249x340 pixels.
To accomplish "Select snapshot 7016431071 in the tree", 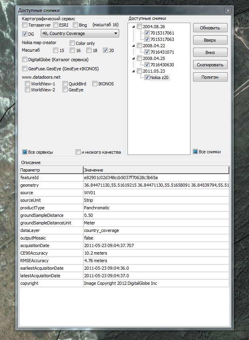I will 162,52.
